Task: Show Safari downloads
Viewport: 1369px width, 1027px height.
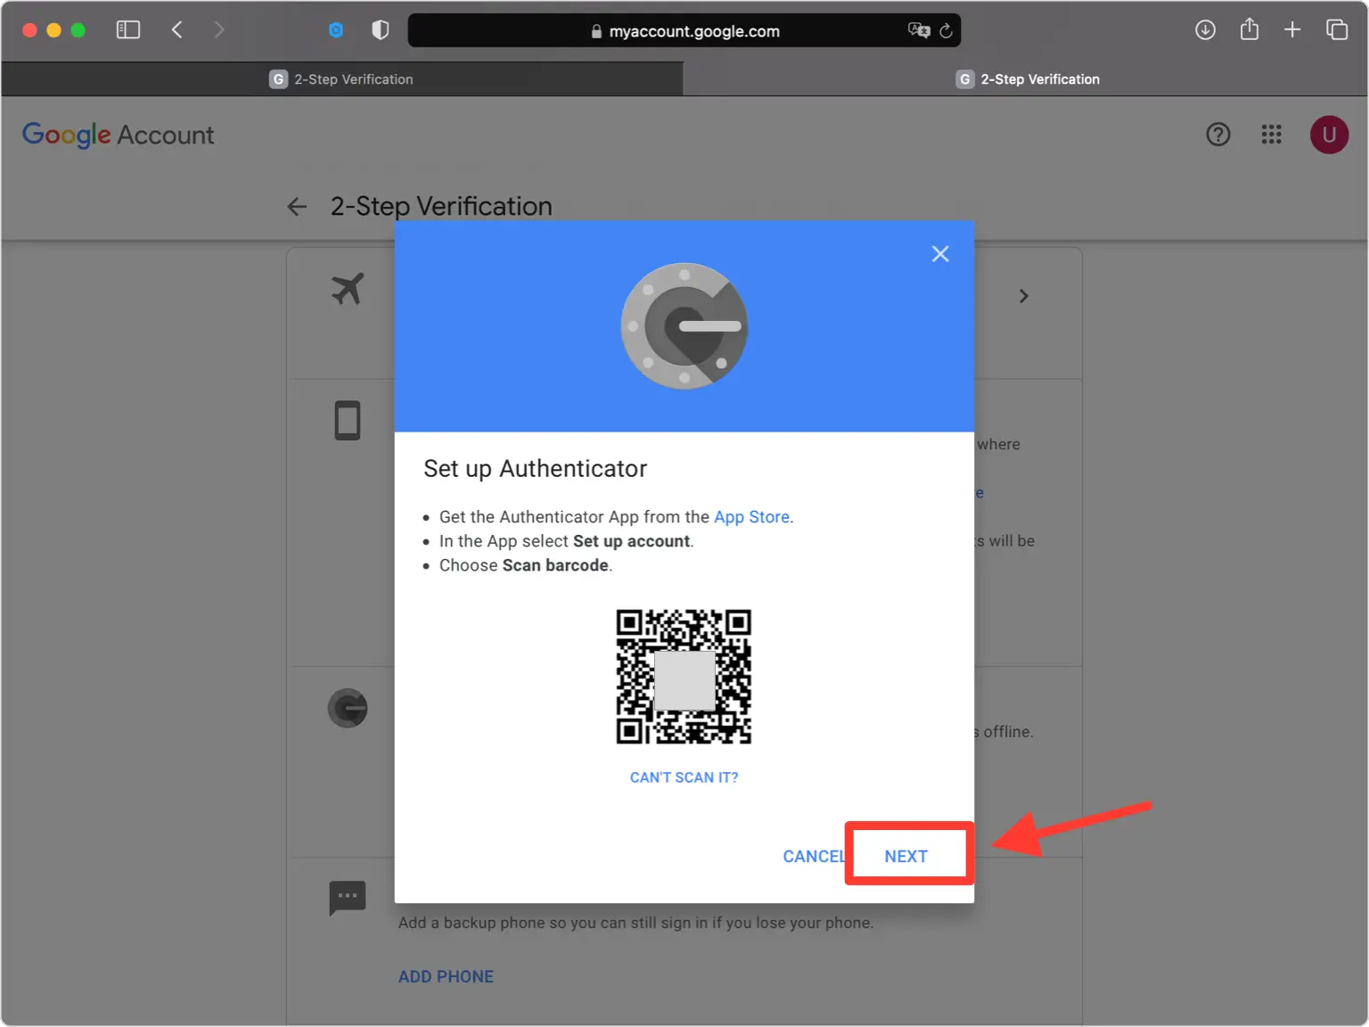Action: 1205,30
